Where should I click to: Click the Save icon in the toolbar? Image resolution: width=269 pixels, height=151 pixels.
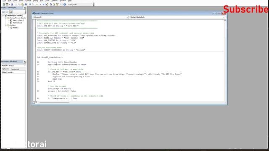click(x=12, y=5)
